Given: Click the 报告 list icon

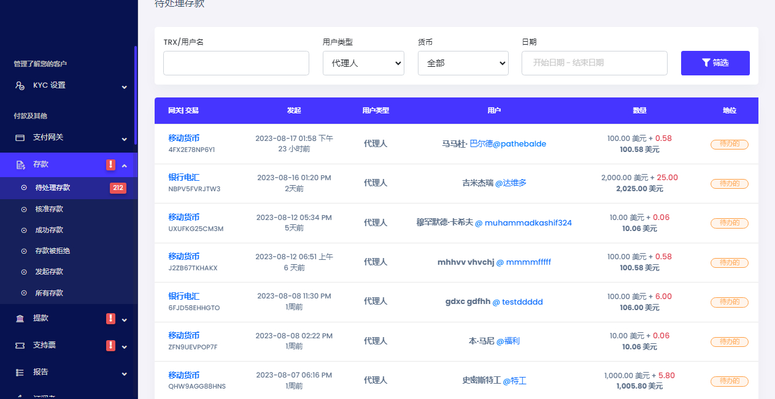Looking at the screenshot, I should (x=20, y=373).
